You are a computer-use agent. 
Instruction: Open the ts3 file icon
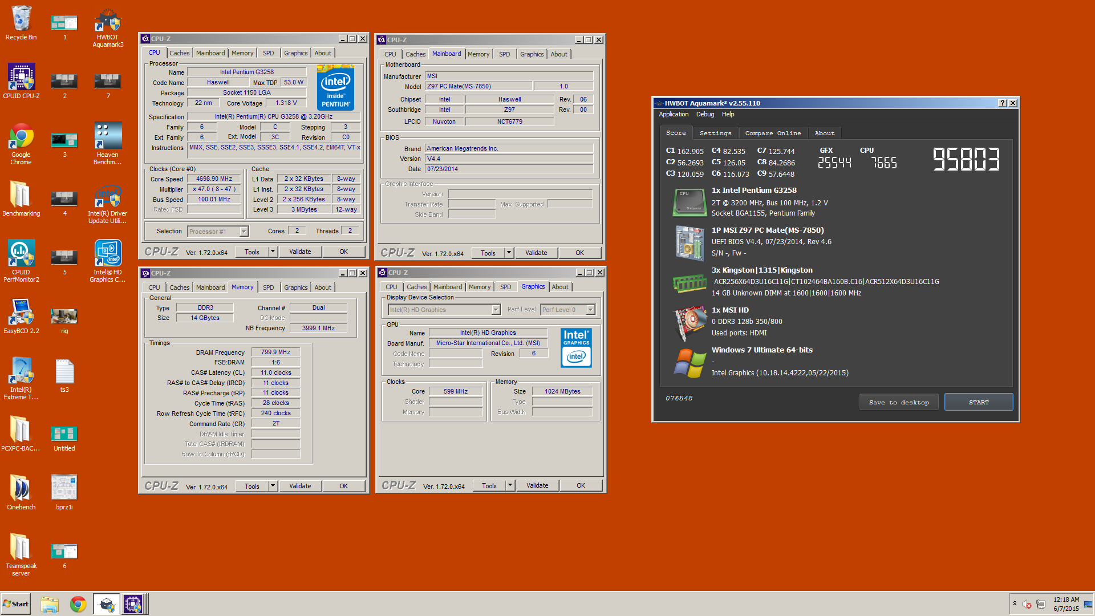[x=64, y=375]
